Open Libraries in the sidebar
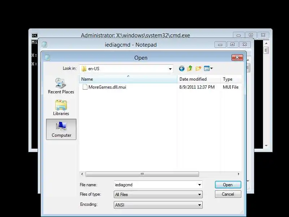This screenshot has height=217, width=289. click(x=61, y=107)
